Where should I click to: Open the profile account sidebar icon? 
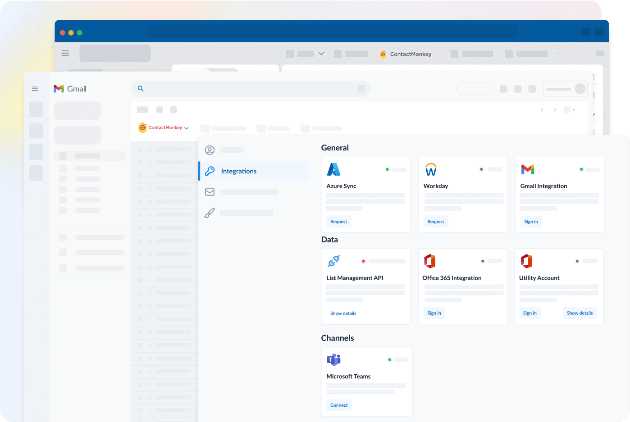click(x=210, y=150)
